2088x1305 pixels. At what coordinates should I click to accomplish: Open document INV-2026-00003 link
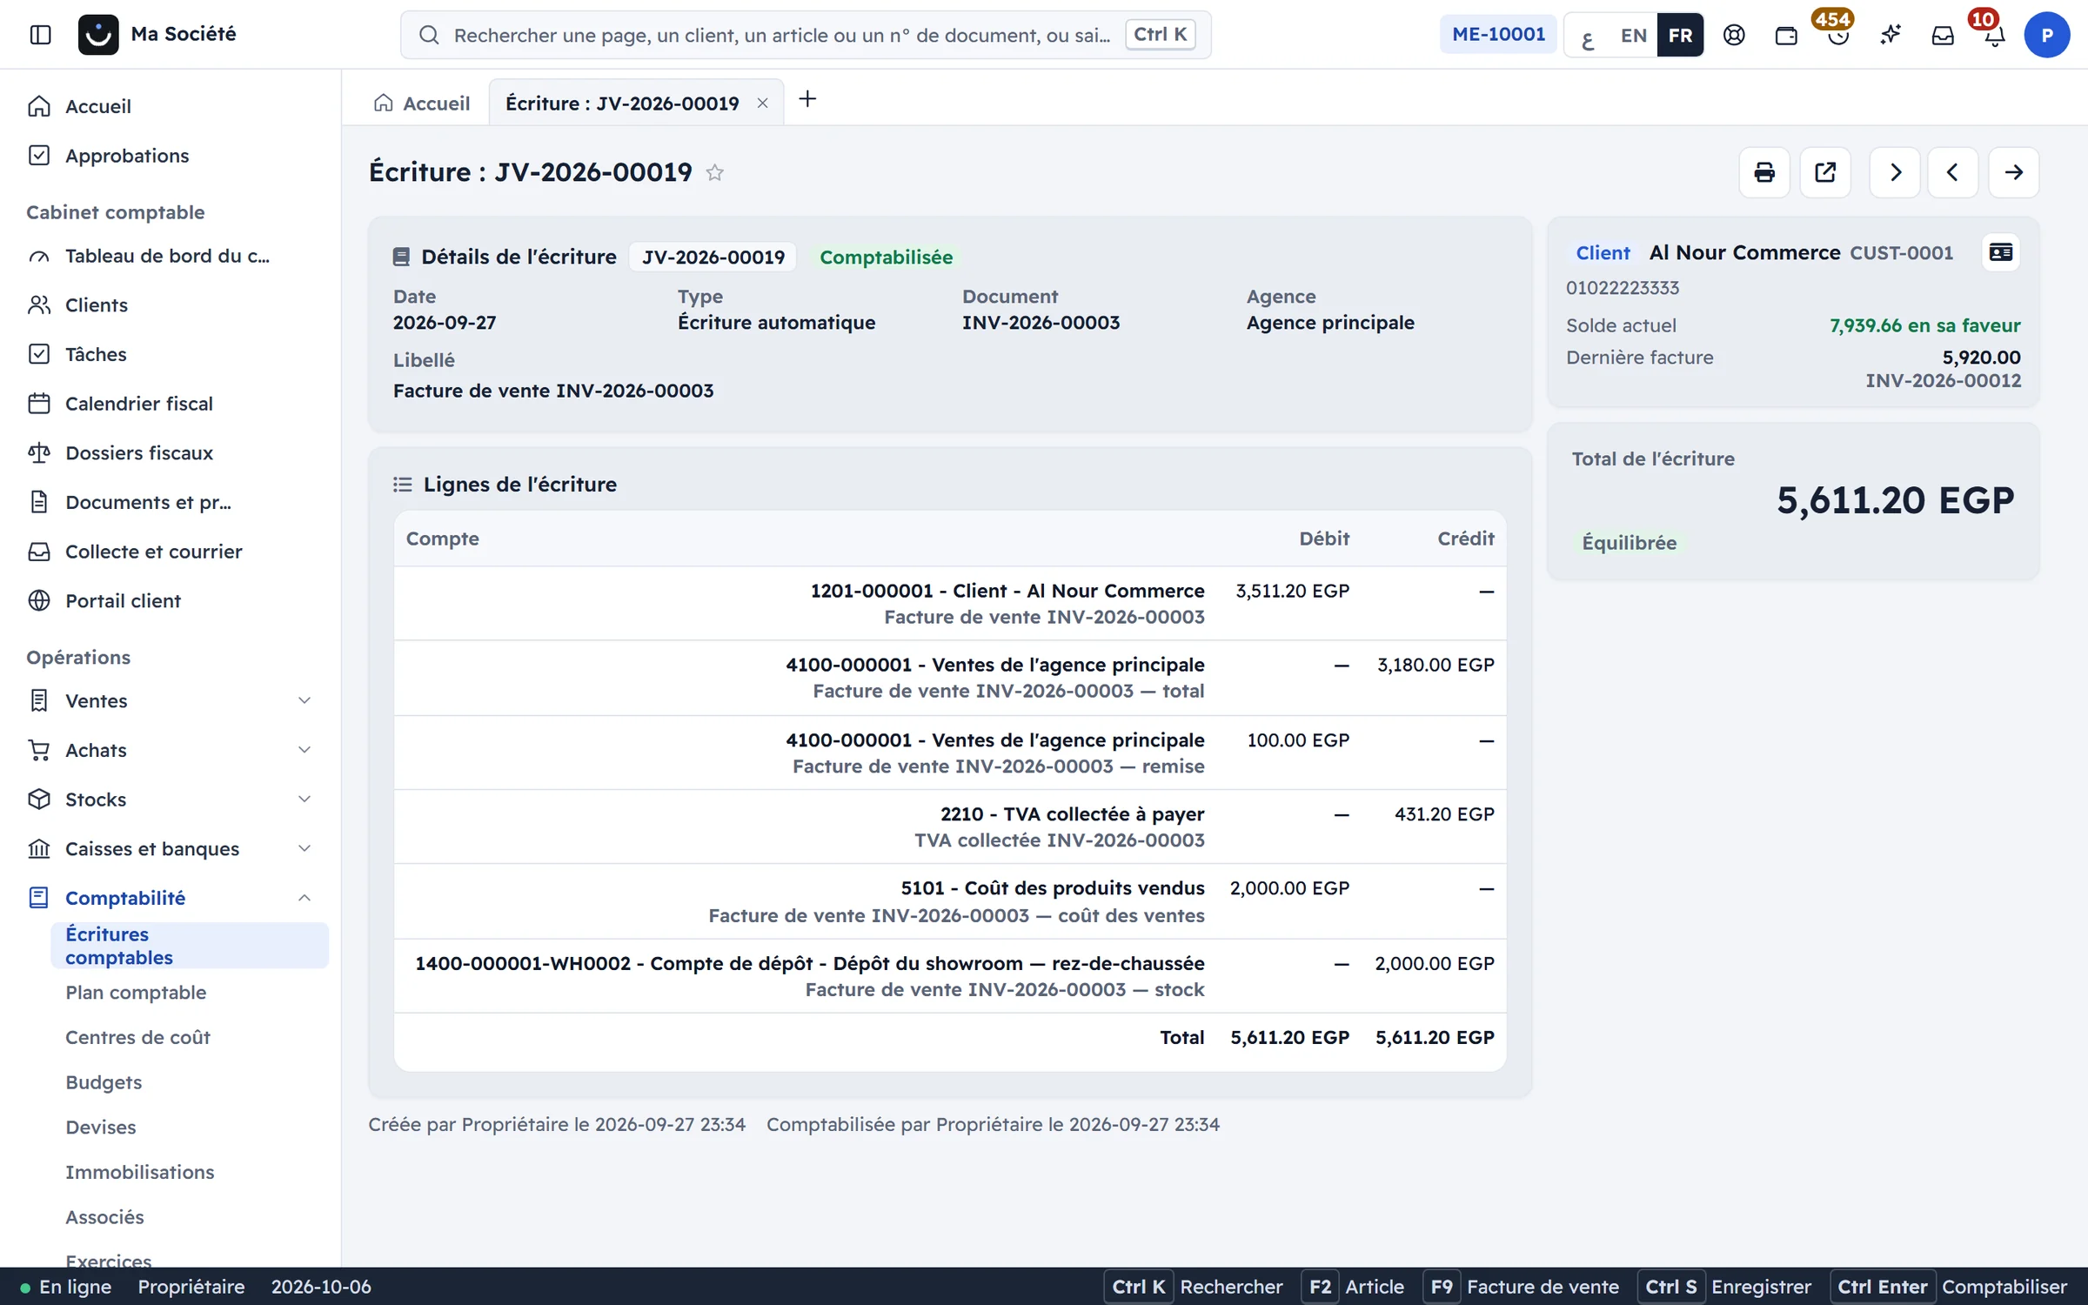coord(1041,322)
